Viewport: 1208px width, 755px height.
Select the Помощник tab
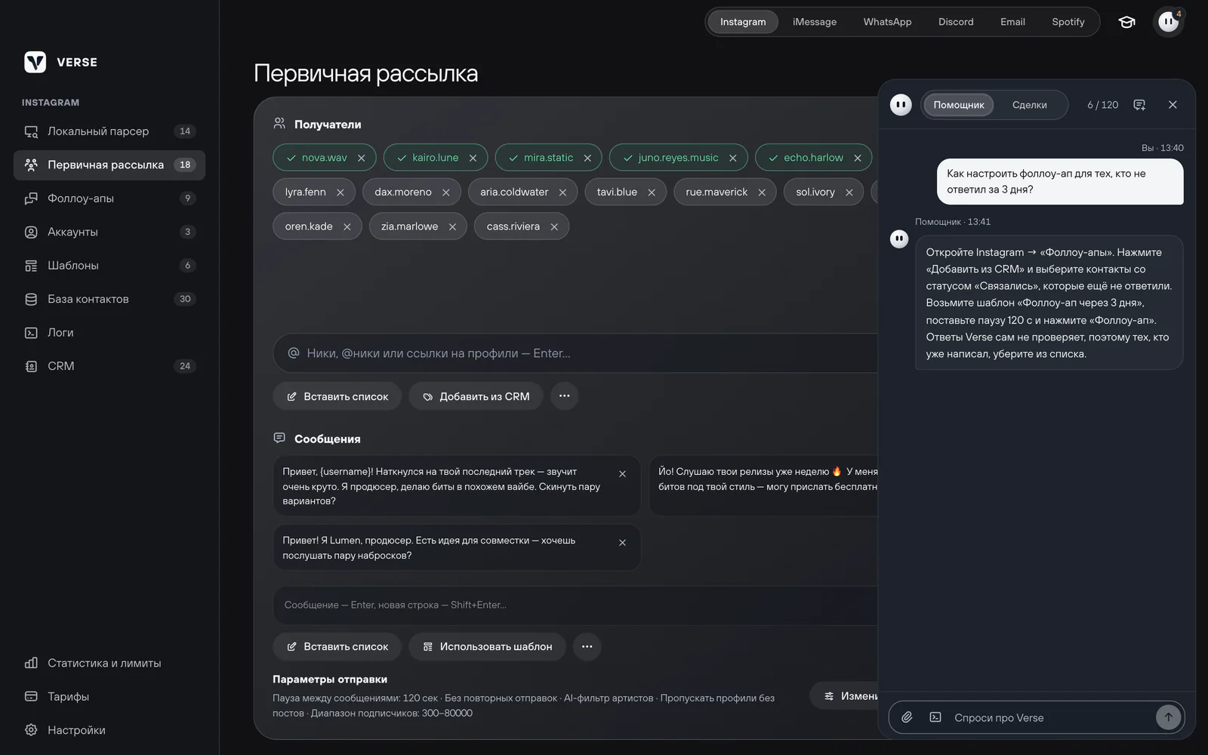(x=959, y=105)
